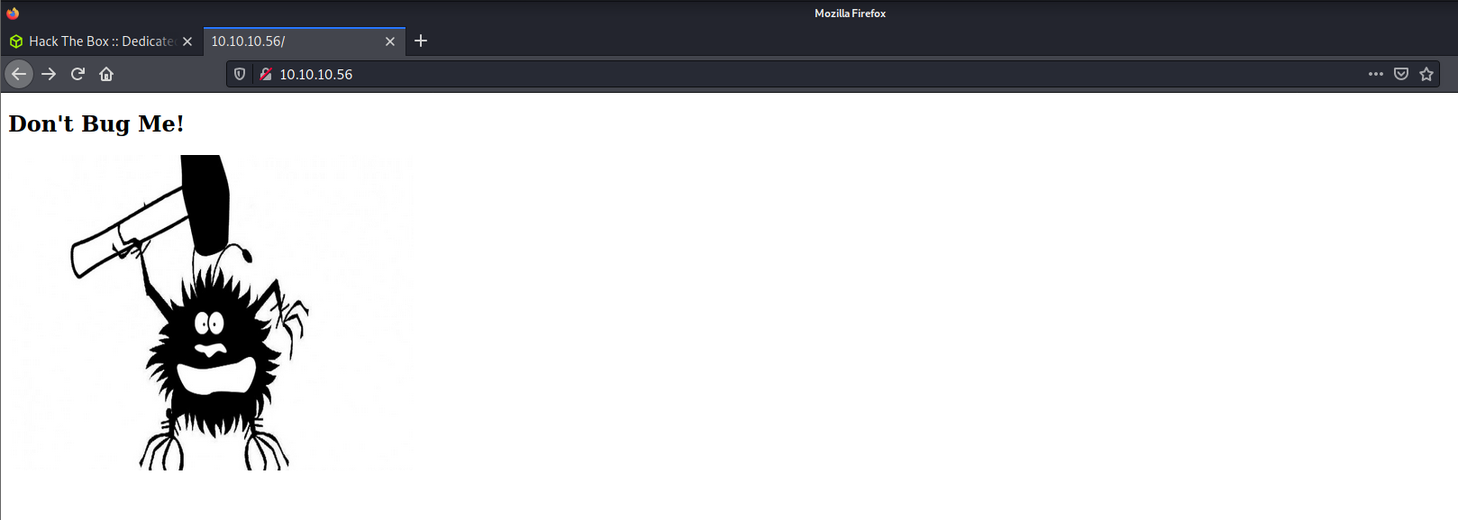
Task: Click the Mozilla Firefox window title
Action: tap(850, 14)
